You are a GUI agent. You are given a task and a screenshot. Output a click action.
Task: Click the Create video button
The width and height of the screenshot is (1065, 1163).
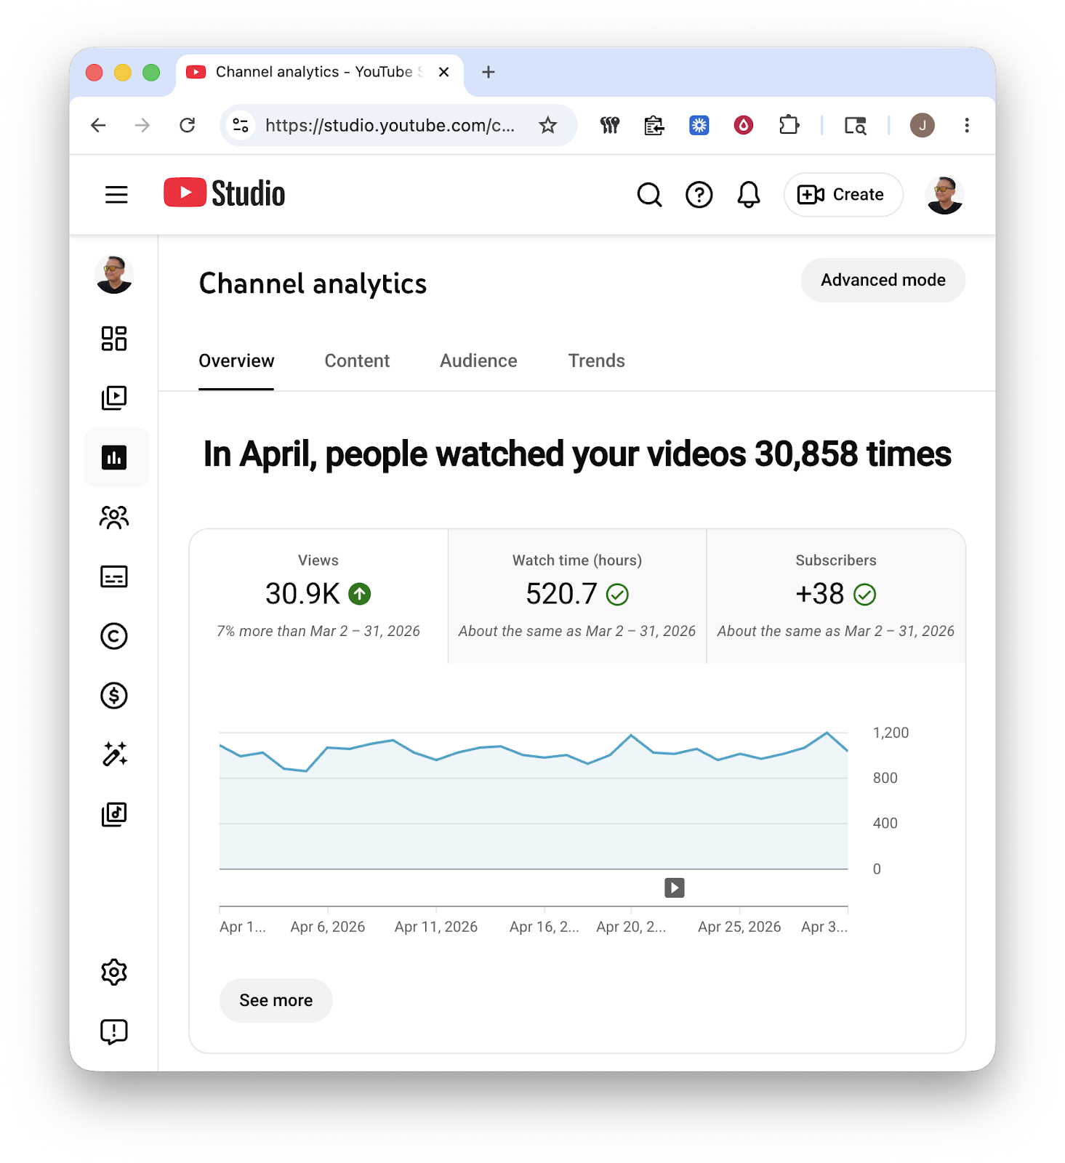pyautogui.click(x=843, y=195)
